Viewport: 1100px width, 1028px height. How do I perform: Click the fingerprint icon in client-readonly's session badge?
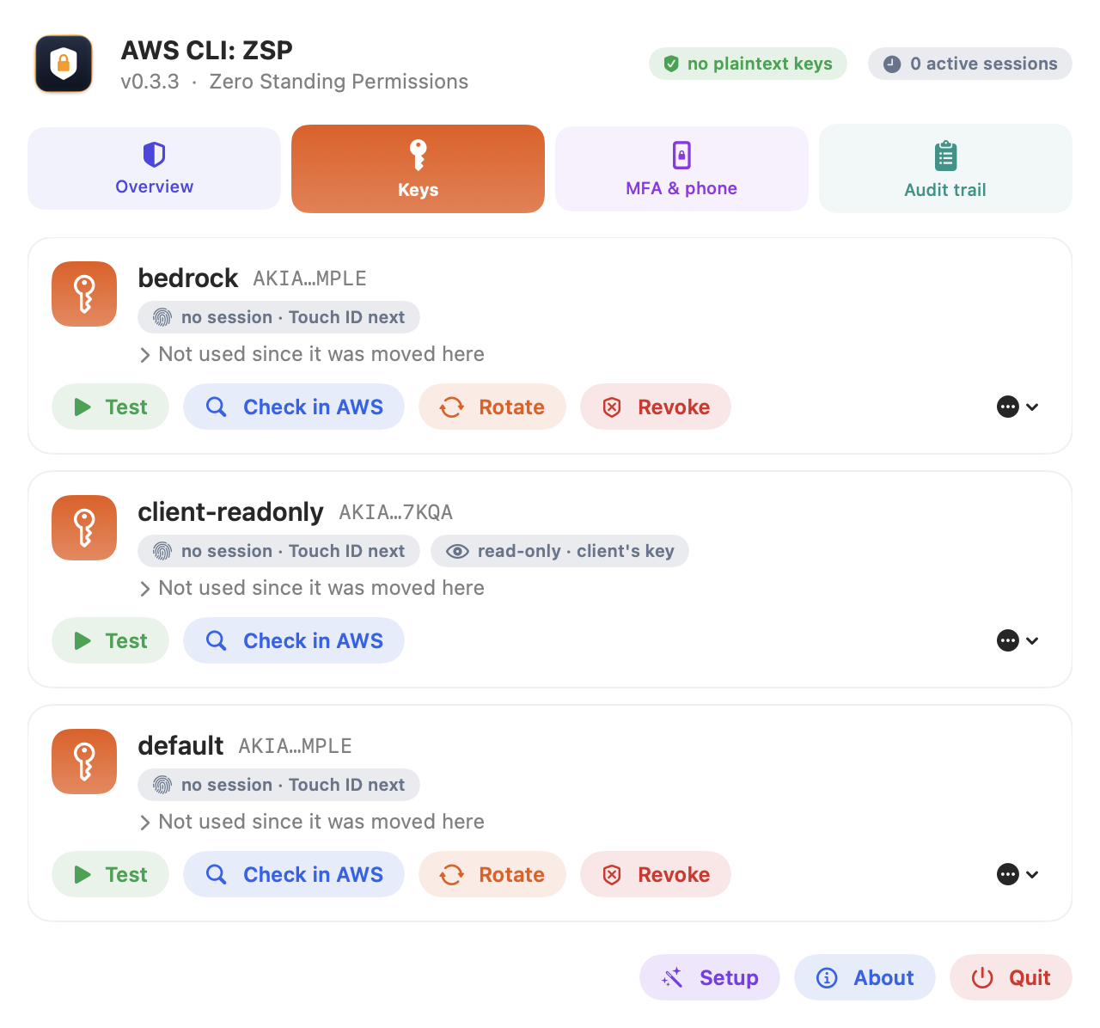pos(162,551)
